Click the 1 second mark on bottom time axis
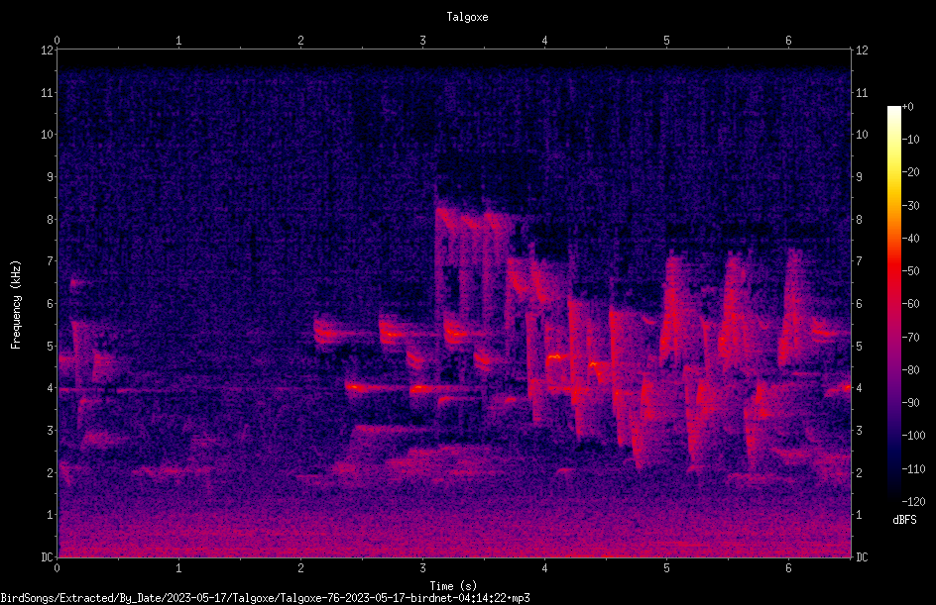The width and height of the screenshot is (936, 605). pyautogui.click(x=178, y=568)
